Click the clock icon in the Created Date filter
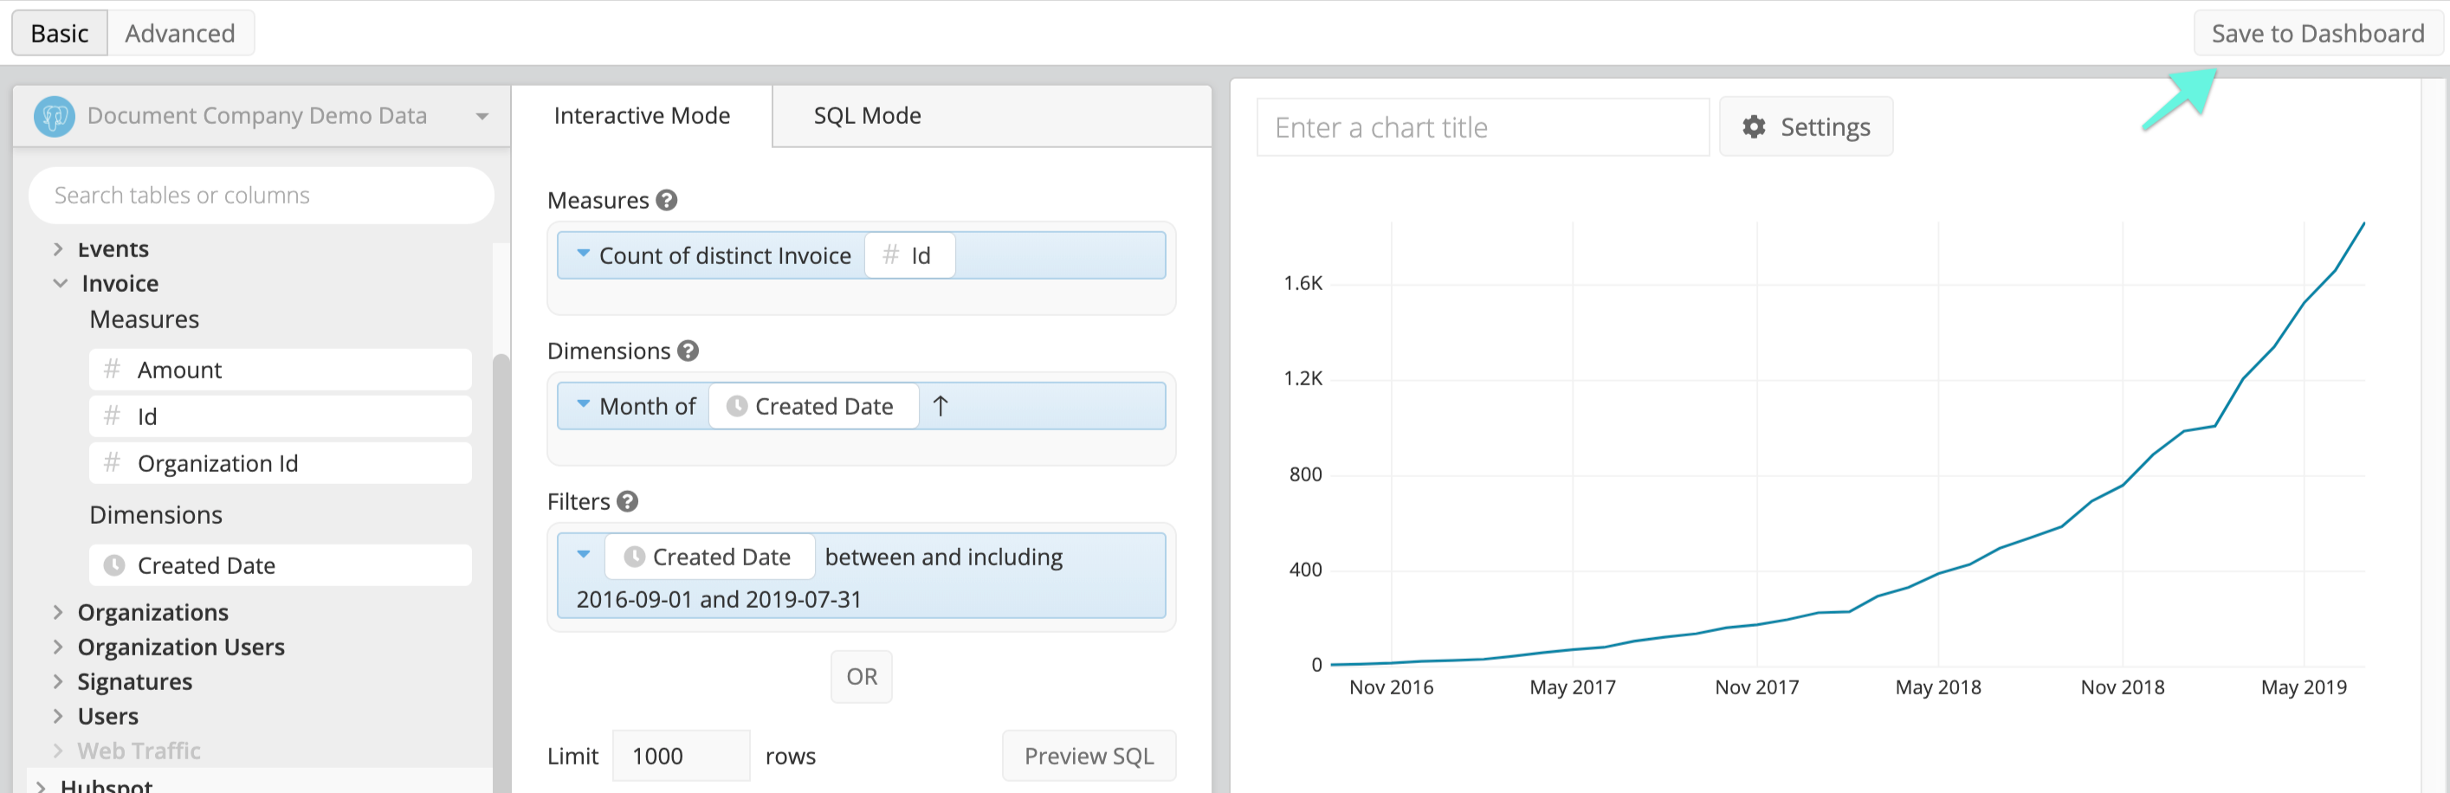Viewport: 2450px width, 793px height. click(635, 557)
